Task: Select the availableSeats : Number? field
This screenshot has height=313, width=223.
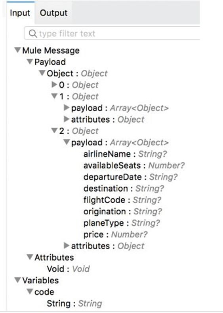Action: (x=134, y=165)
